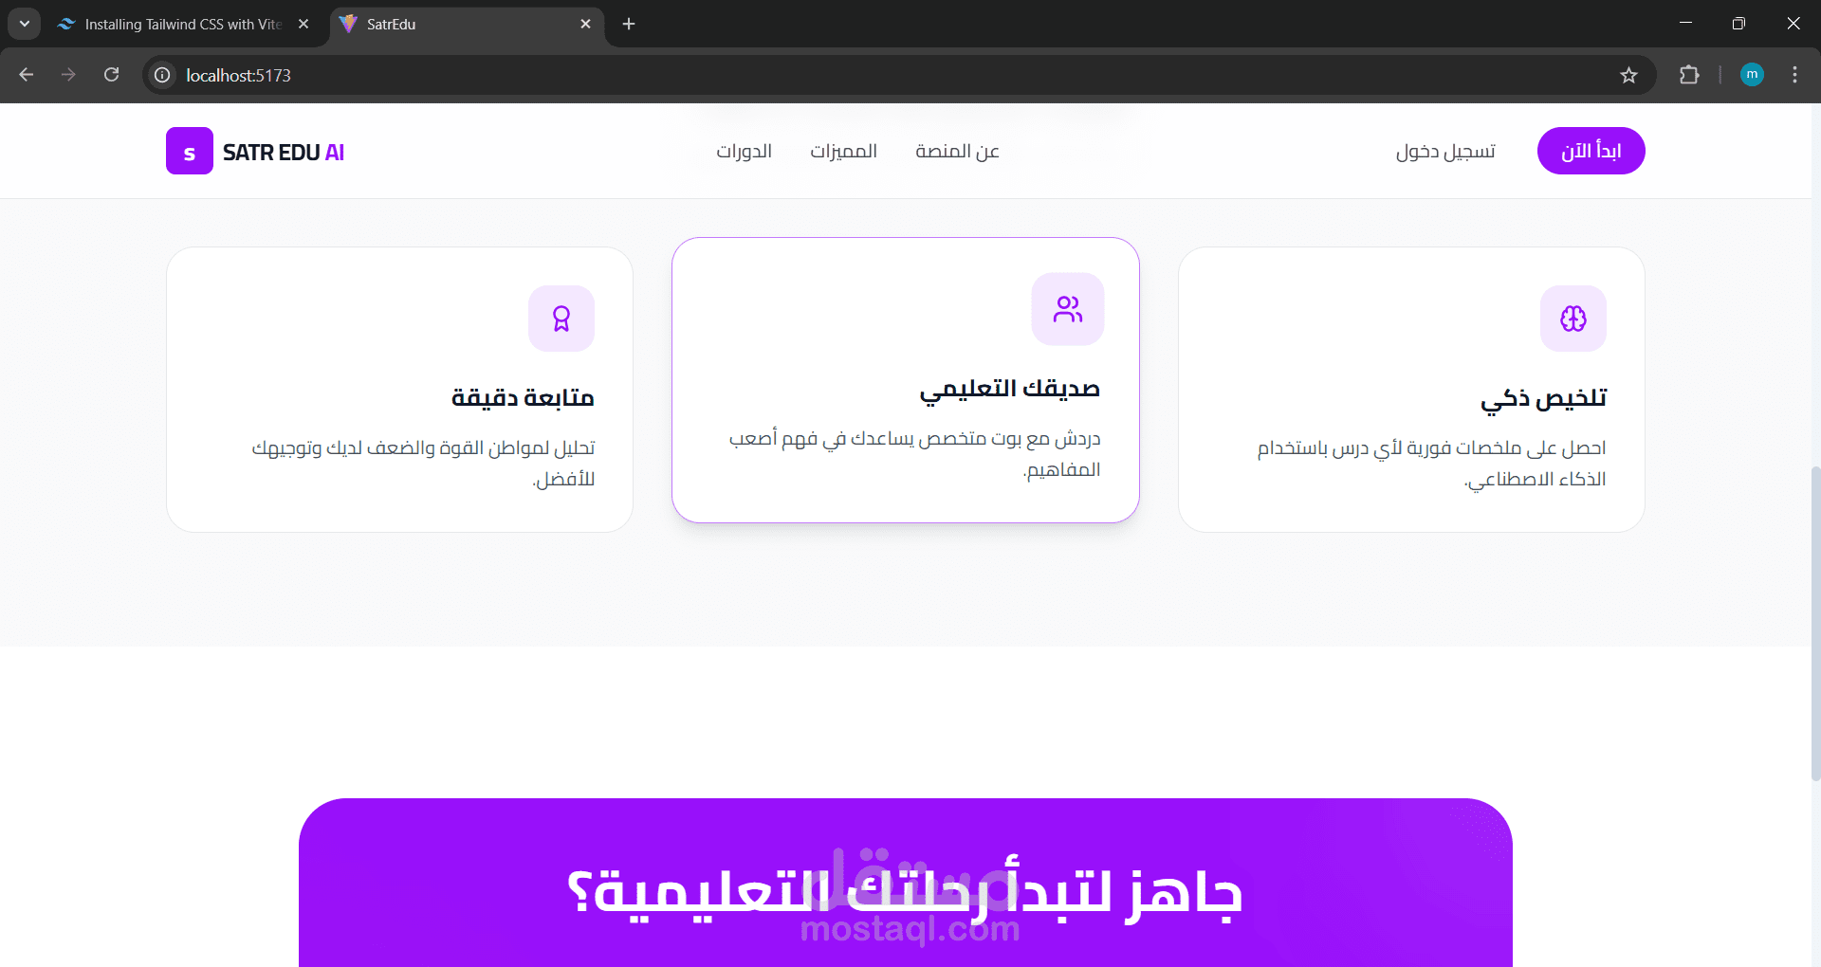Select the تلخيص ذكي card heading
This screenshot has height=967, width=1821.
pyautogui.click(x=1543, y=399)
